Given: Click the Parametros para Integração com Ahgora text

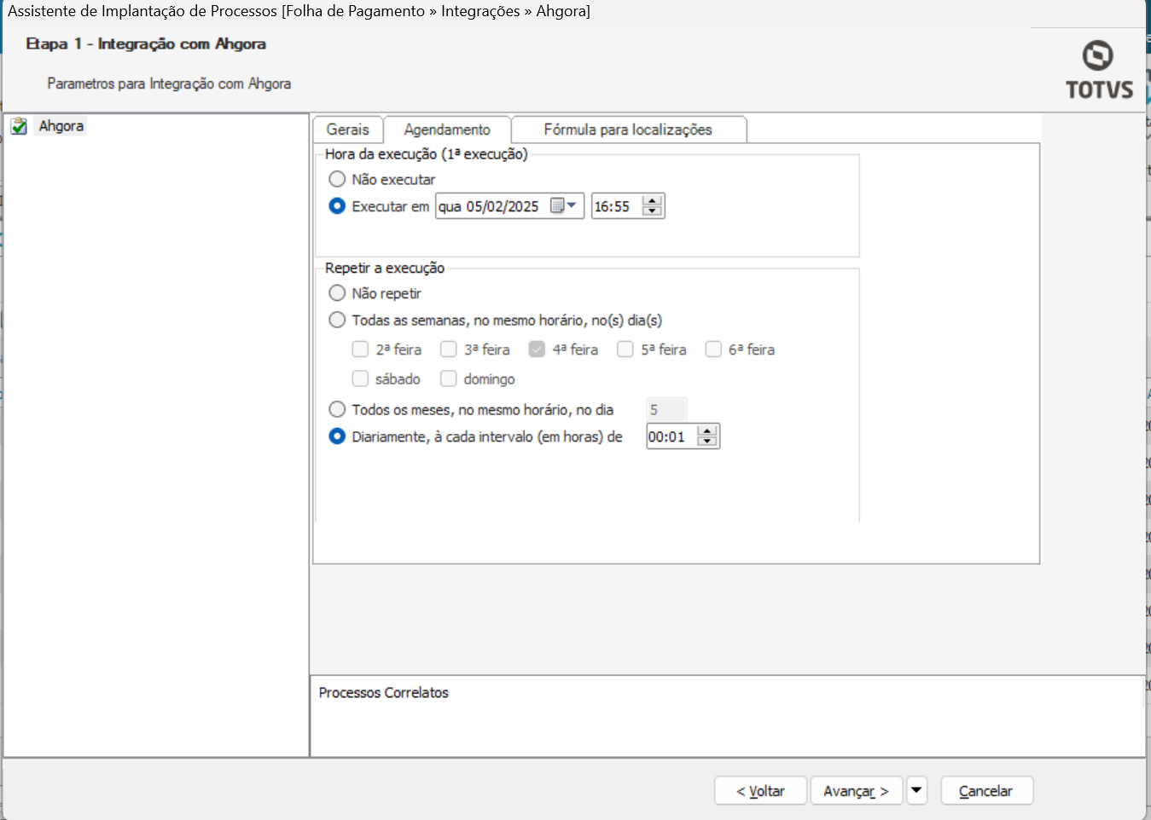Looking at the screenshot, I should [169, 84].
